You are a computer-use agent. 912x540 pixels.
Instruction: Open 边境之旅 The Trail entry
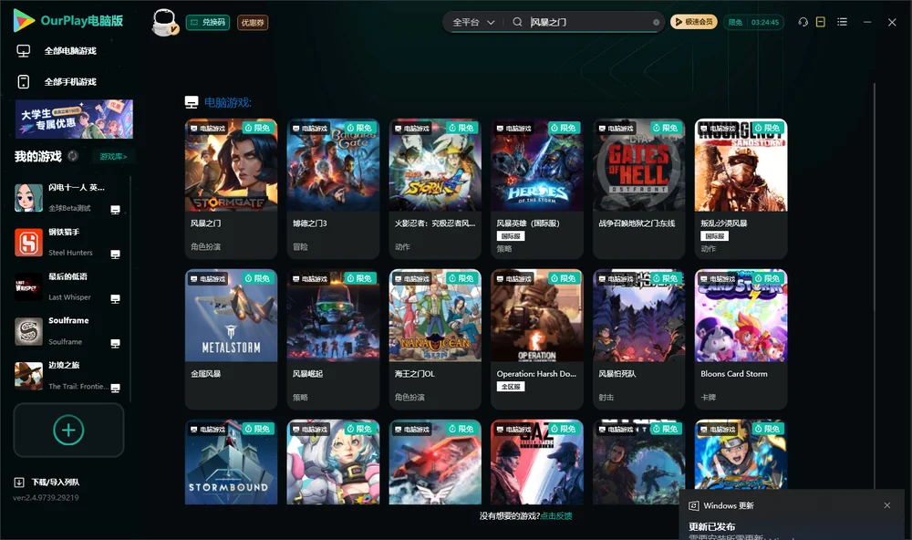[68, 376]
